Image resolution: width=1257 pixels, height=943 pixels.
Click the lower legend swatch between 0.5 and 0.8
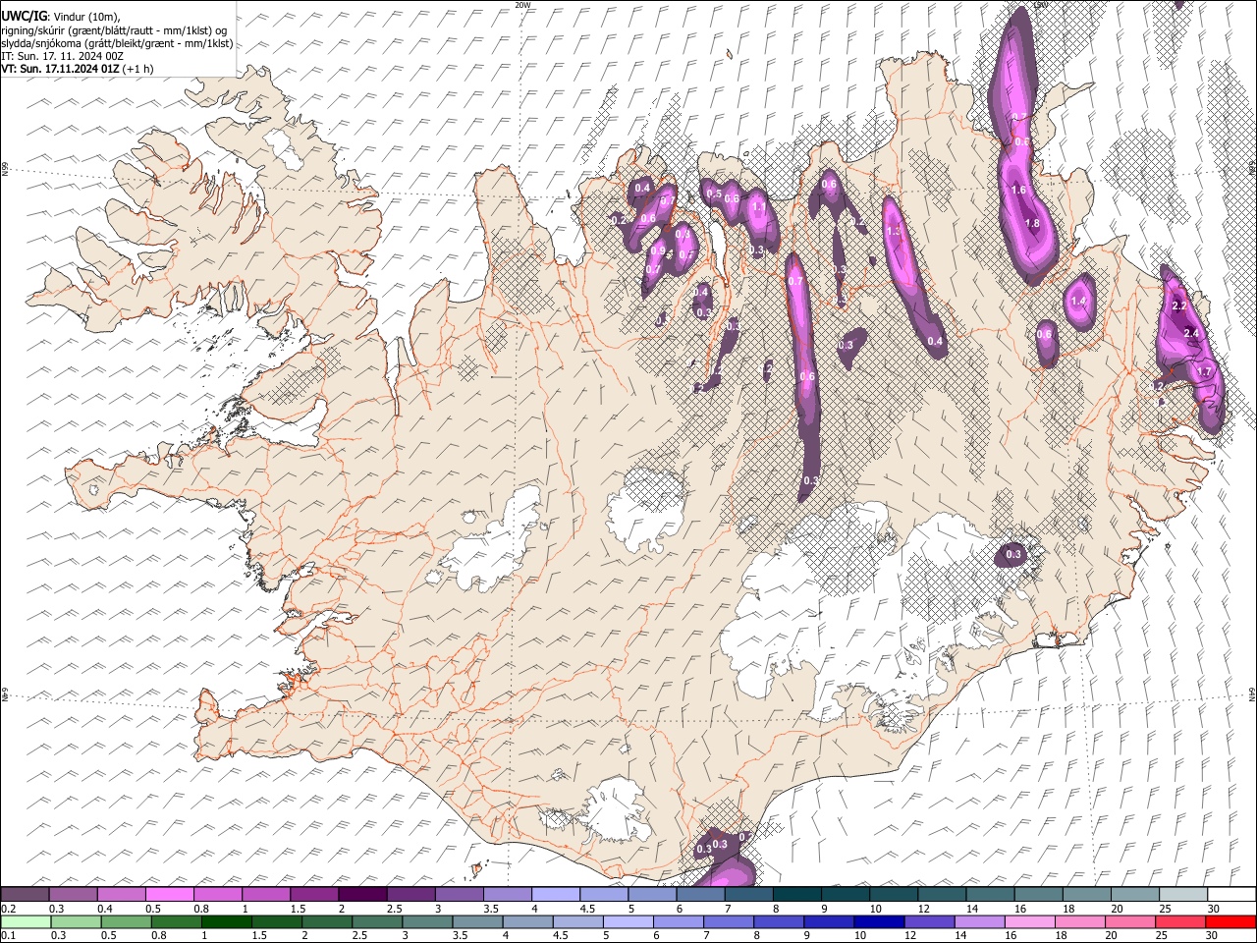coord(126,921)
